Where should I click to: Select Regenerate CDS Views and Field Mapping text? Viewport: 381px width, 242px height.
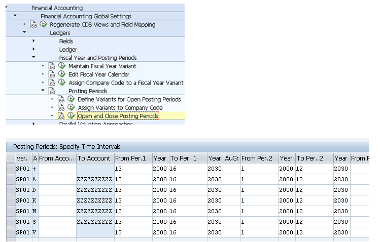tap(102, 24)
